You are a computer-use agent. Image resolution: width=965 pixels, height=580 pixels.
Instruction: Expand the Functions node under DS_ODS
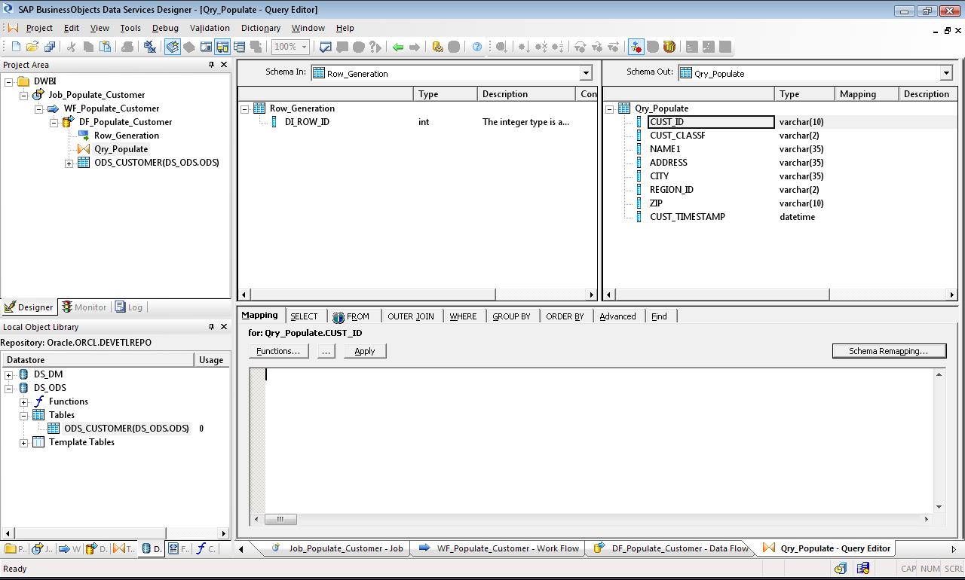24,401
